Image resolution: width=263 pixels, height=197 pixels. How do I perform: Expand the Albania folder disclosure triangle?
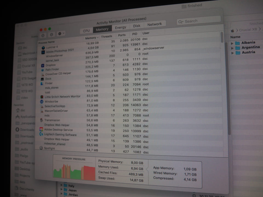pos(233,43)
